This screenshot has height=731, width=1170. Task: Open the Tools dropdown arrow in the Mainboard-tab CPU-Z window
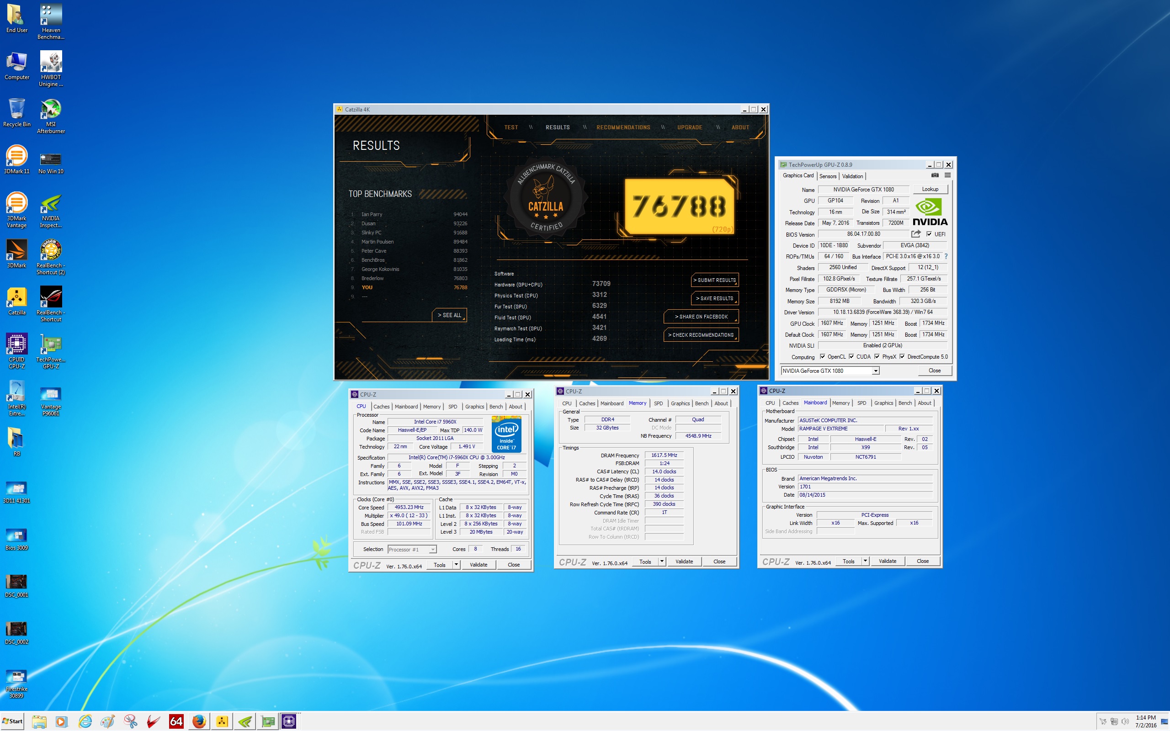(865, 561)
